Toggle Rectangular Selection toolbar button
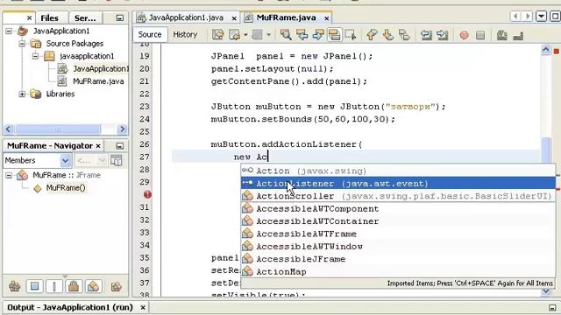561x315 pixels. click(351, 35)
